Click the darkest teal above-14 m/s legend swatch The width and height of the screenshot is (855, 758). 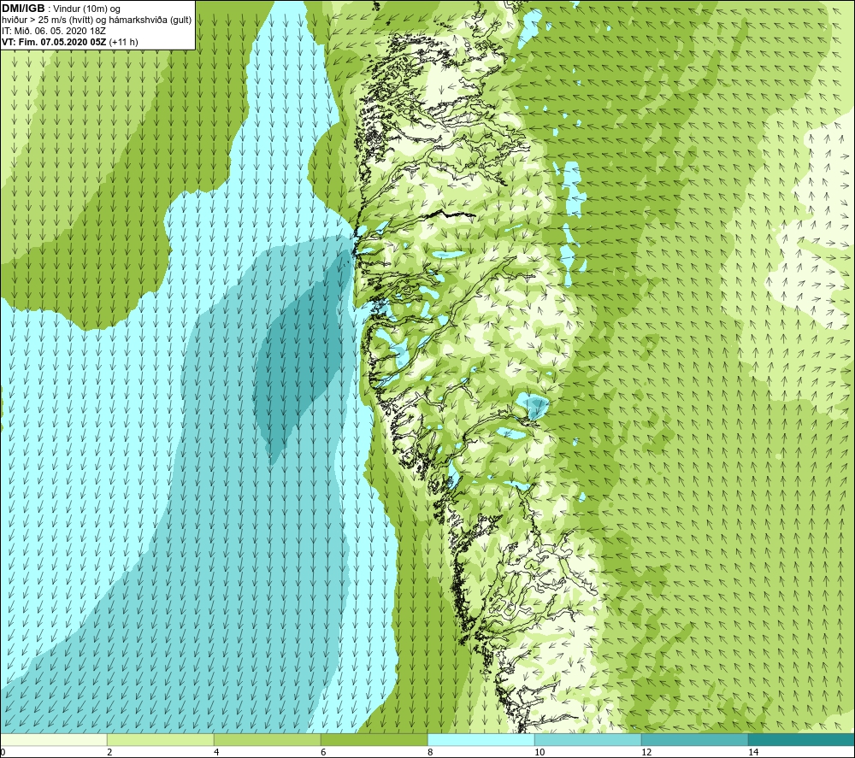pos(802,739)
